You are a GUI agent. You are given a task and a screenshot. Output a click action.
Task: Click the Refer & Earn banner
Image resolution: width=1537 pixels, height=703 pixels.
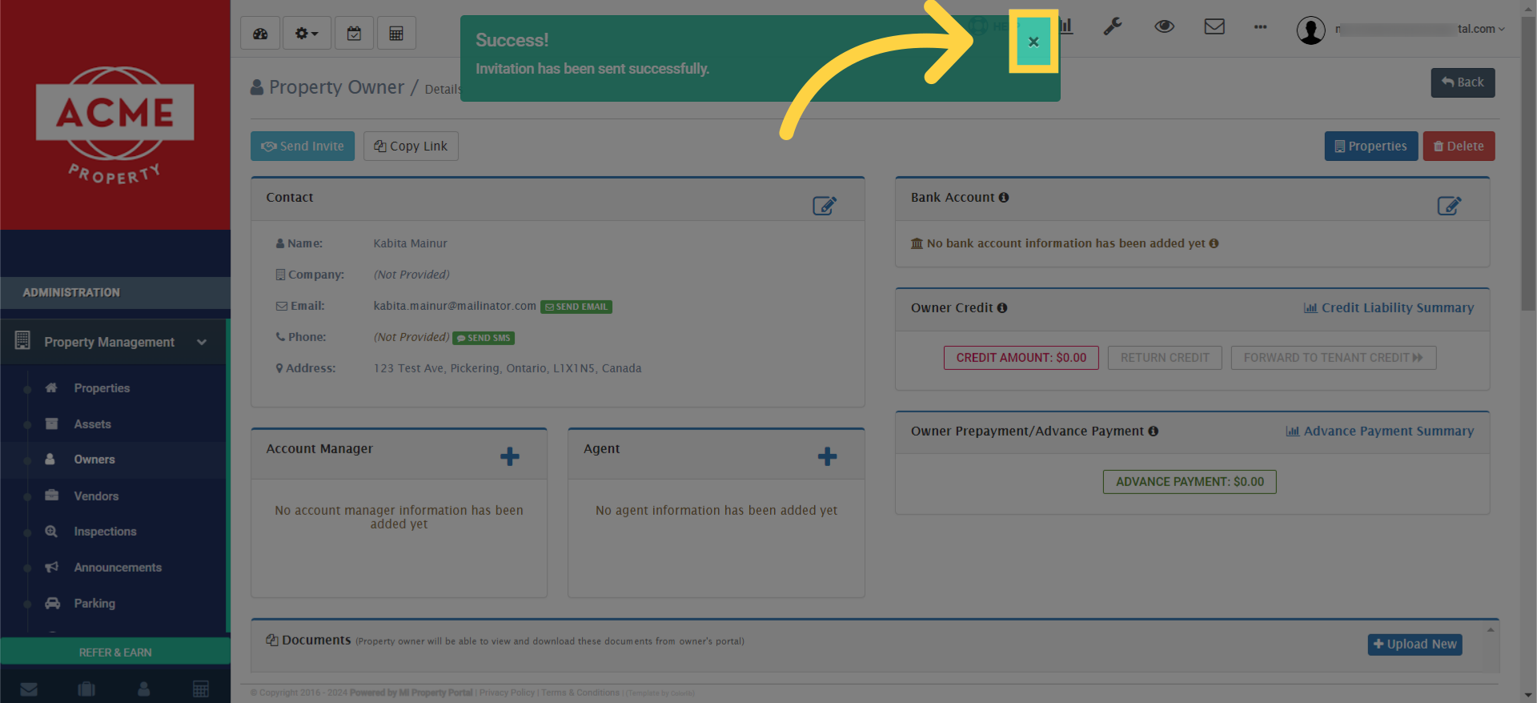pos(115,653)
